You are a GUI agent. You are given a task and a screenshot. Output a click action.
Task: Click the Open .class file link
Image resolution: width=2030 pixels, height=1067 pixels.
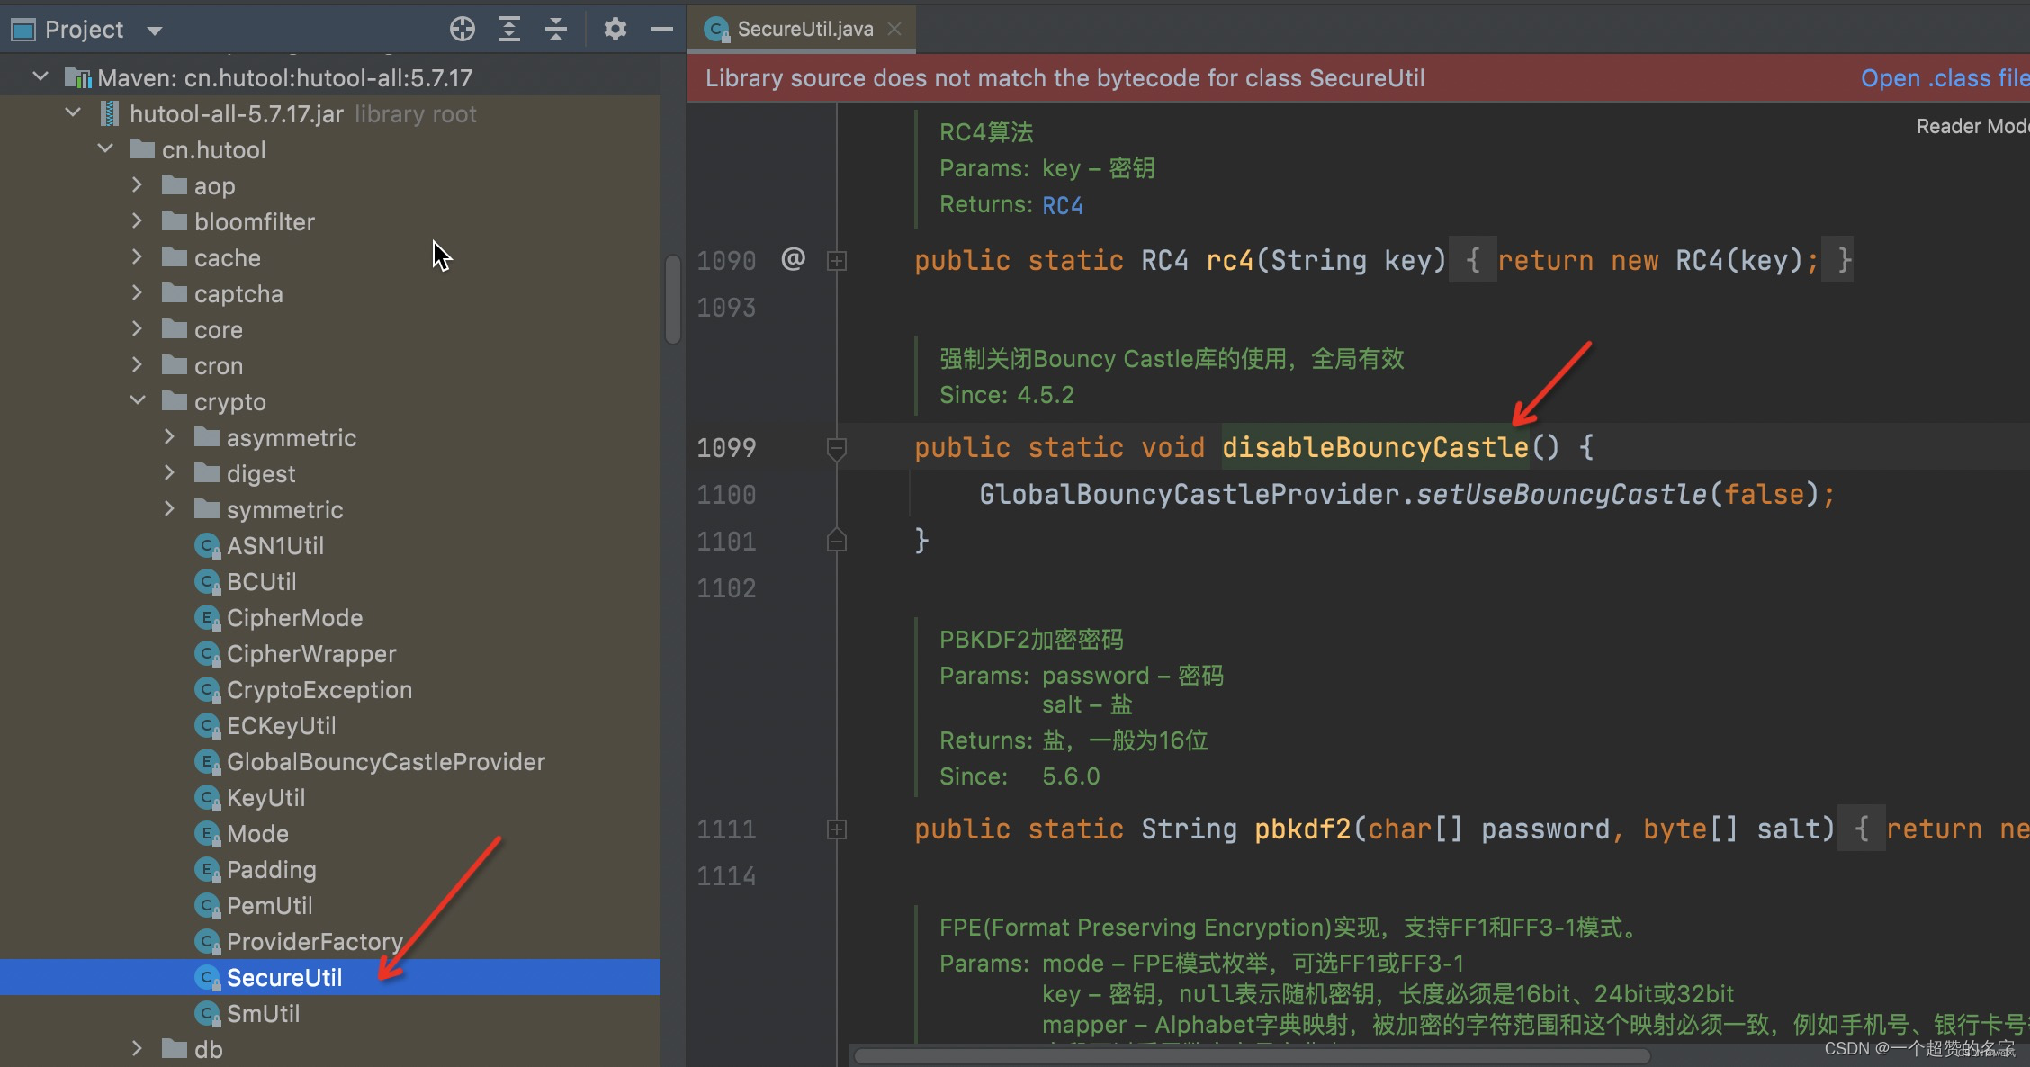1942,77
